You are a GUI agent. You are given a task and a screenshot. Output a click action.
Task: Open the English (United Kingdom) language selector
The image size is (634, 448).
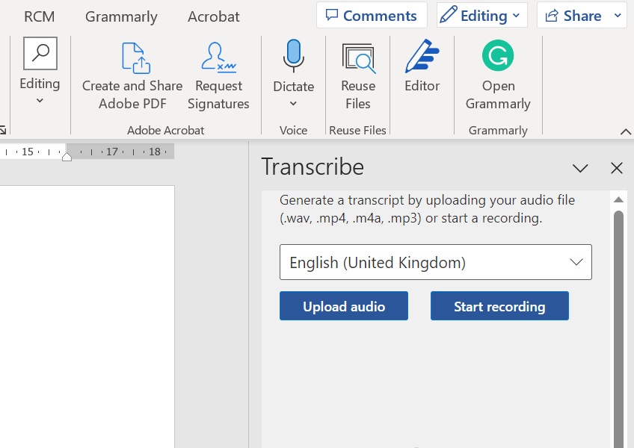436,262
